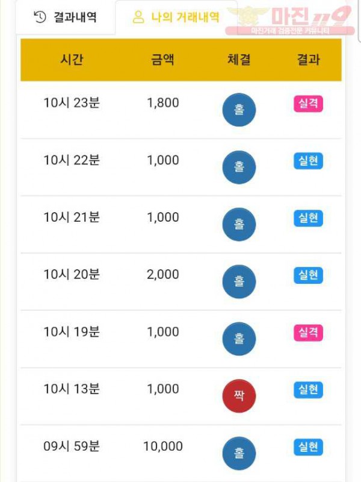Image resolution: width=361 pixels, height=482 pixels.
Task: Switch to 나의 거래내역 tab
Action: (176, 17)
